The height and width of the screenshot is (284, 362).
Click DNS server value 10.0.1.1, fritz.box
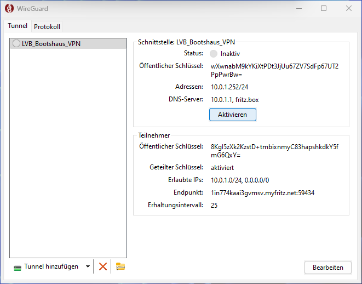point(234,100)
